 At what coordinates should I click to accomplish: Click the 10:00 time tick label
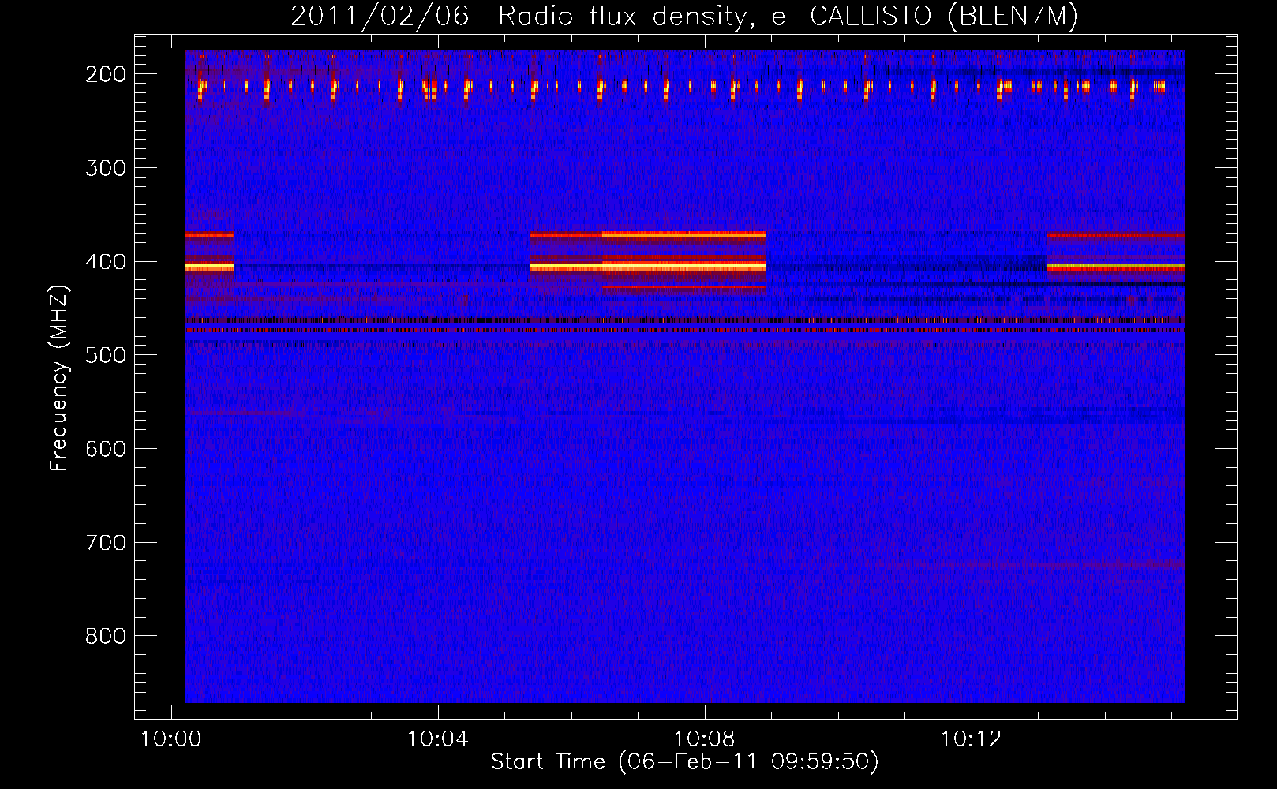tap(171, 739)
